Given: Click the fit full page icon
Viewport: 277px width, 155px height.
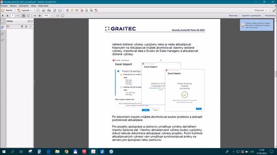Looking at the screenshot, I should coord(62,15).
